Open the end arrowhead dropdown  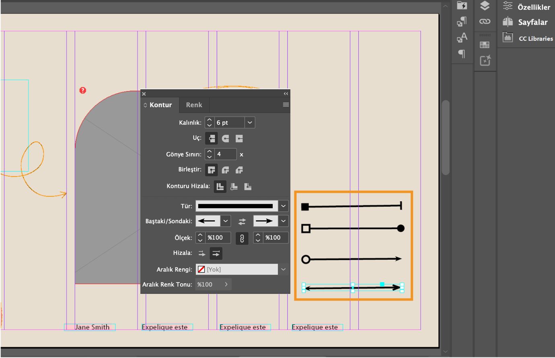tap(283, 221)
